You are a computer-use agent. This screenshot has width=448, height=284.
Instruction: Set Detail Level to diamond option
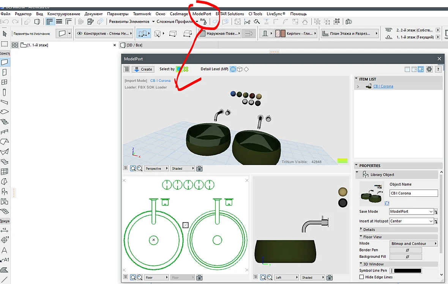(246, 69)
